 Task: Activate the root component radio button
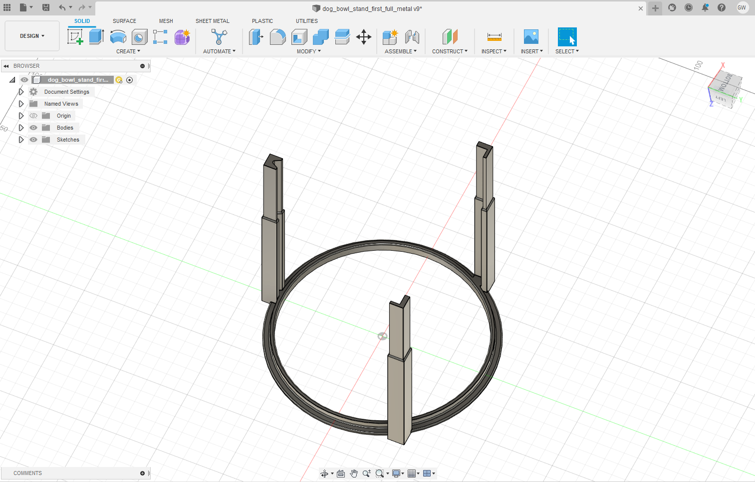[130, 80]
